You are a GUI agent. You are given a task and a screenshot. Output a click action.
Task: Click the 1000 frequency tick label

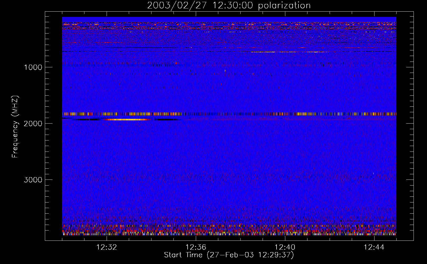click(x=33, y=67)
